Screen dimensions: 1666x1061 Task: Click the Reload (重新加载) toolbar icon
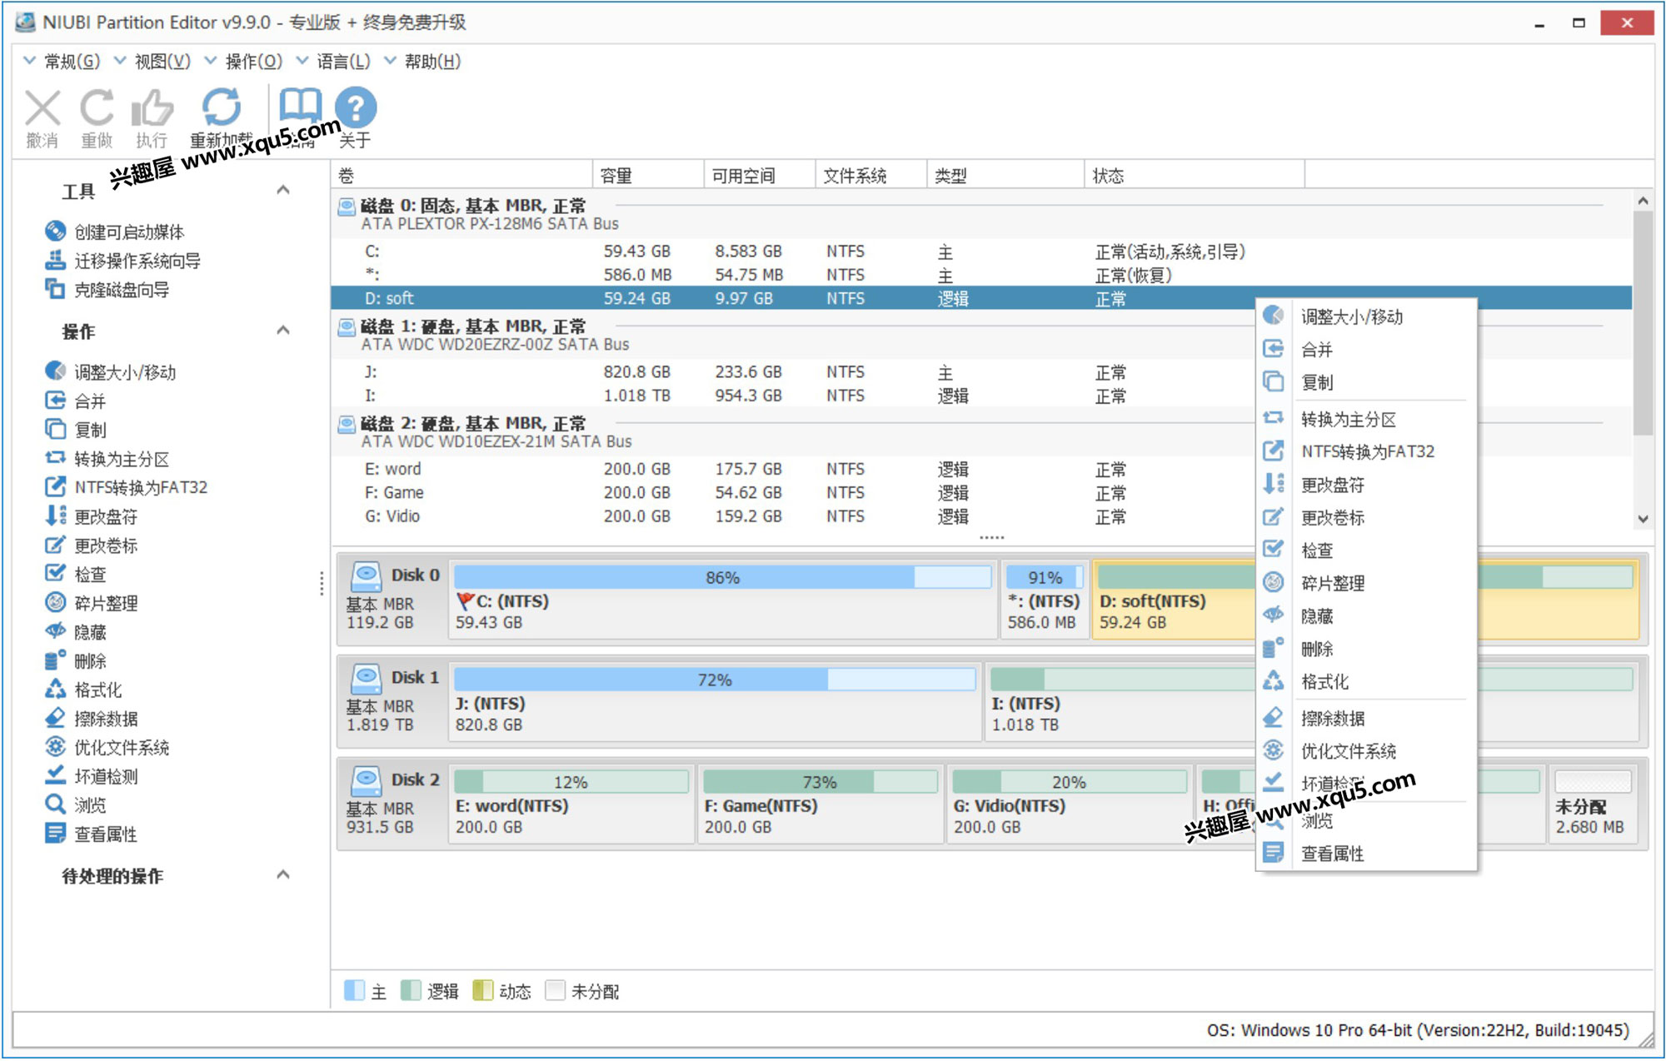[222, 107]
